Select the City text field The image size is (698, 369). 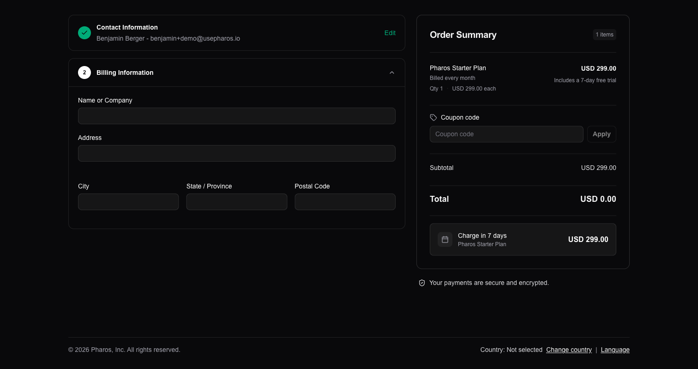click(128, 202)
